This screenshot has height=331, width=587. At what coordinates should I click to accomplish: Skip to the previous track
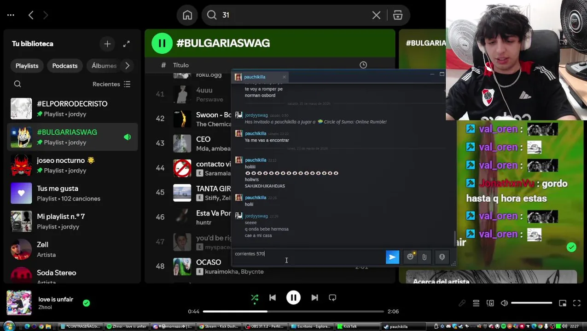tap(273, 298)
